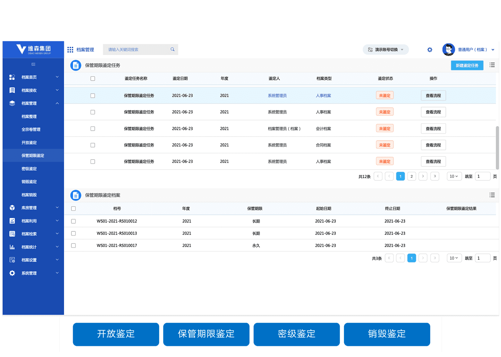
Task: Collapse the sidebar with the fold icon
Action: (x=33, y=64)
